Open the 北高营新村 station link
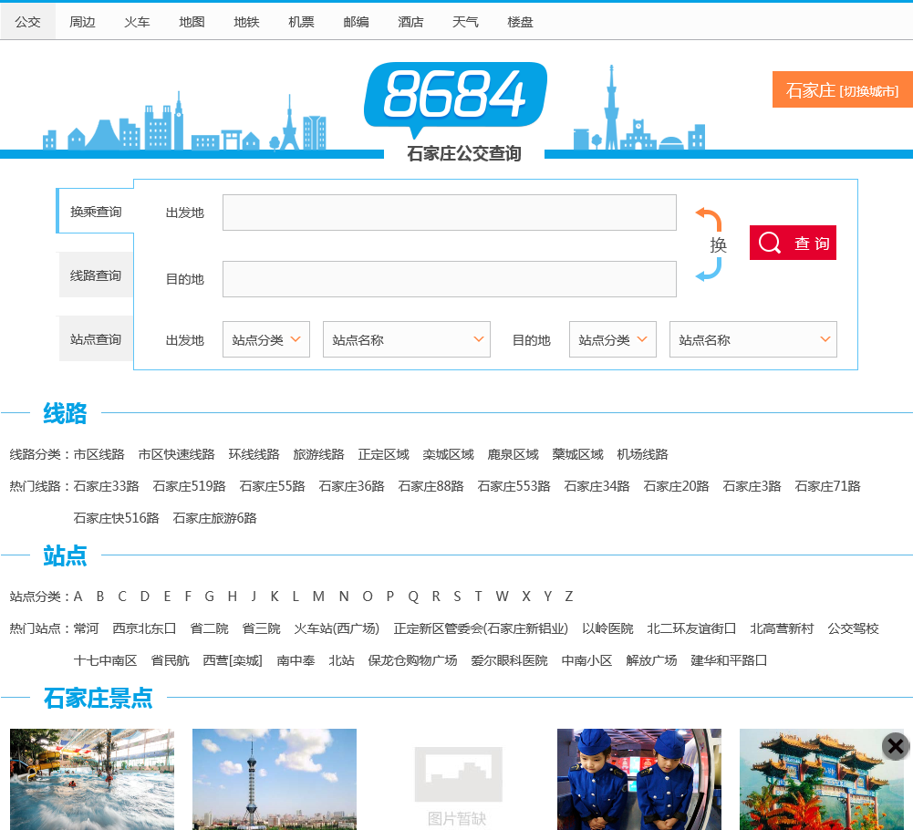This screenshot has height=830, width=913. (x=782, y=628)
